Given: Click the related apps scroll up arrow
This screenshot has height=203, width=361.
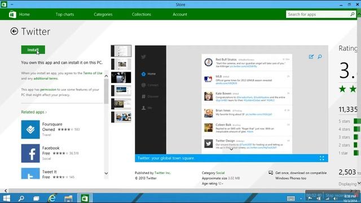Looking at the screenshot, I should click(106, 76).
